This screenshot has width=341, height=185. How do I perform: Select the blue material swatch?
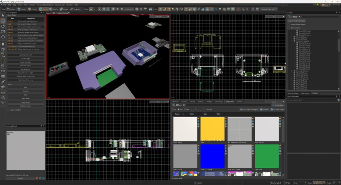[212, 156]
